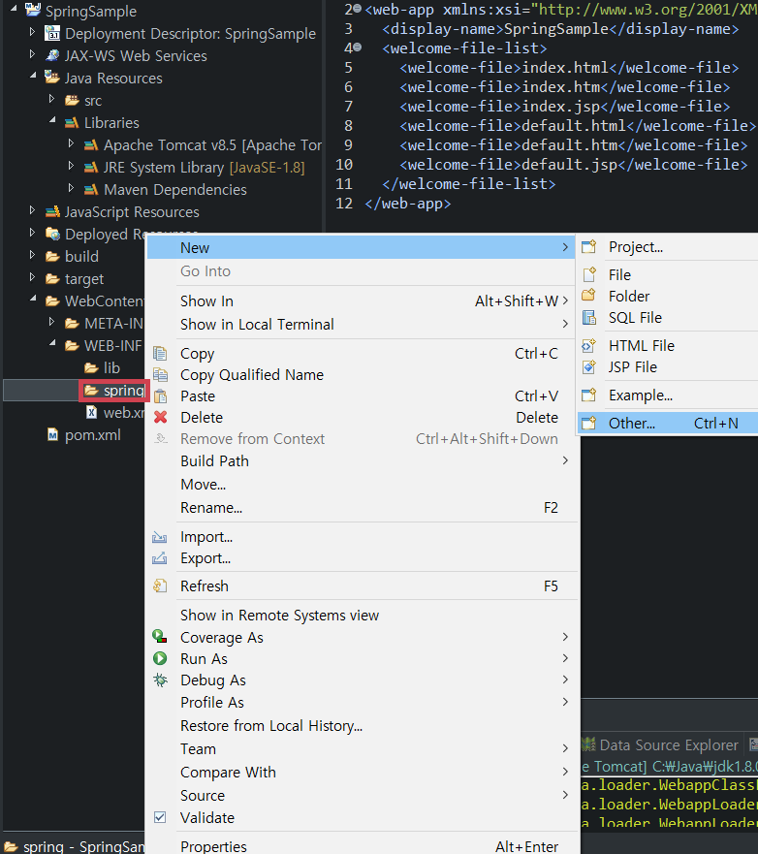This screenshot has width=758, height=854.
Task: Choose Move... from context menu
Action: [x=363, y=484]
